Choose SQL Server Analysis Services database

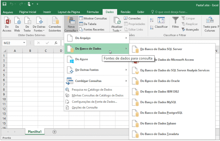coord(172,70)
